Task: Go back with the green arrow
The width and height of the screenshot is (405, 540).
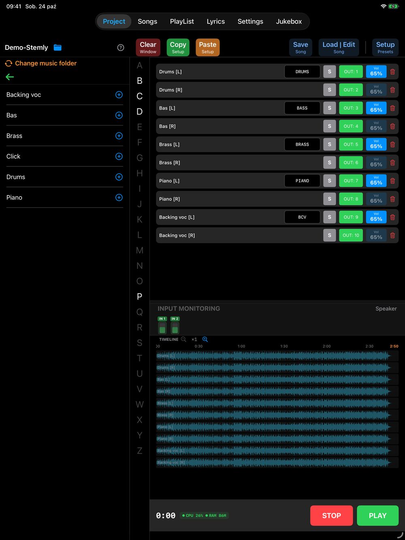Action: pos(10,77)
